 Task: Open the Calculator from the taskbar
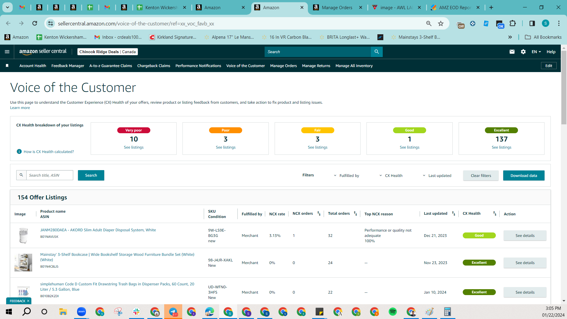click(447, 312)
